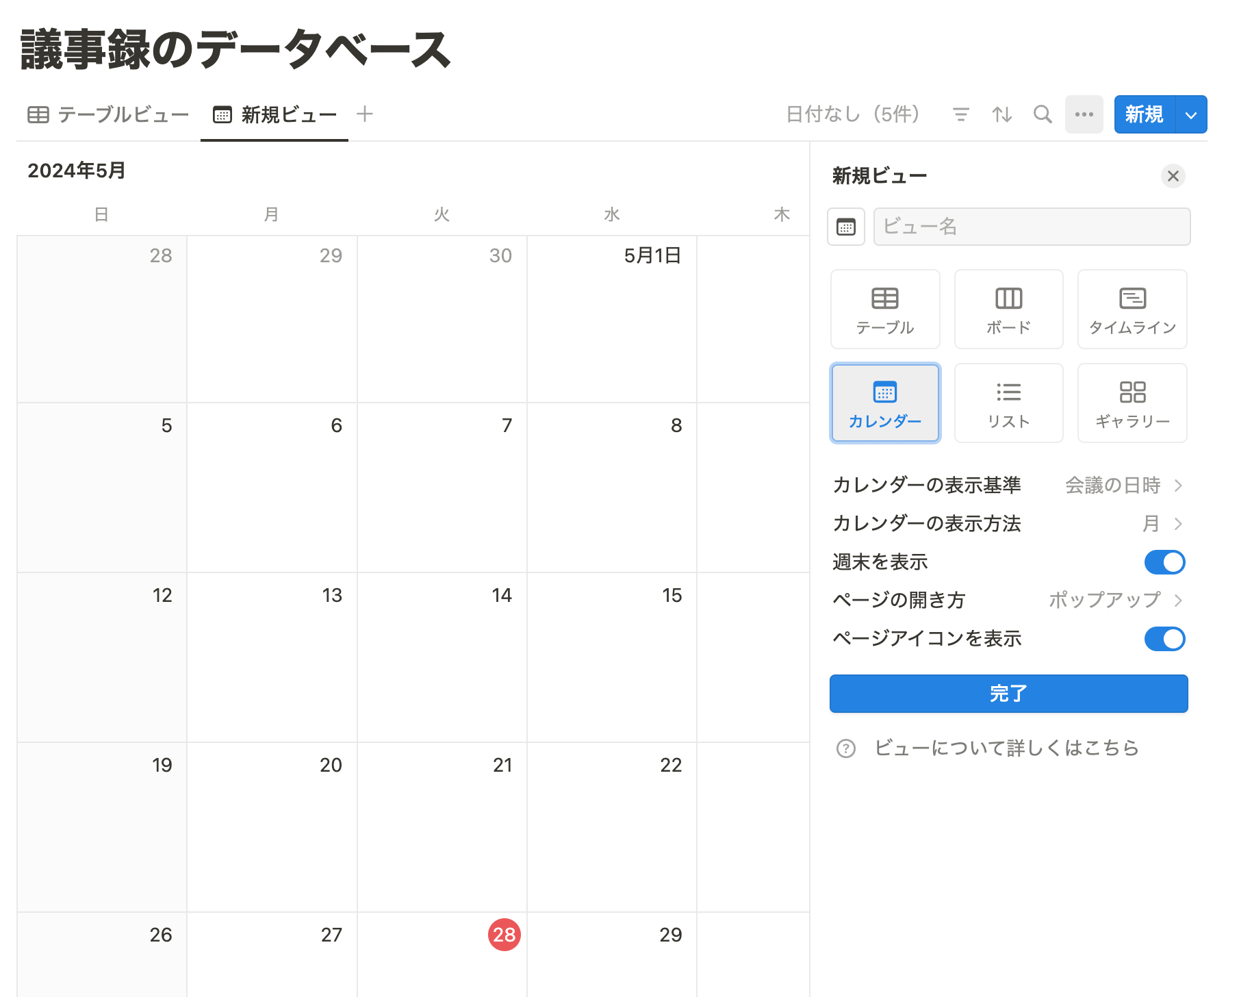Open ビューについて詳しくはこちら link
The height and width of the screenshot is (997, 1239).
tap(1007, 748)
